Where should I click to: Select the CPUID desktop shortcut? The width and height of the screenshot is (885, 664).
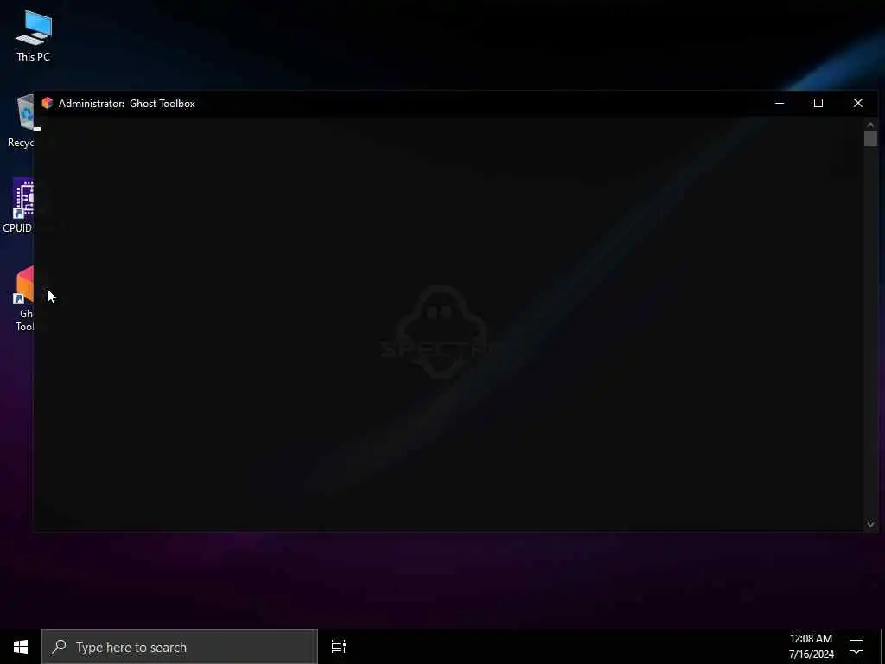point(17,206)
